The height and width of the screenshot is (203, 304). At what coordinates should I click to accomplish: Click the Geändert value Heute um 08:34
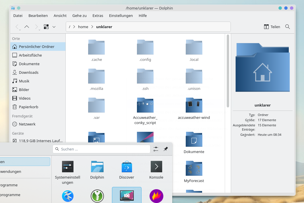(270, 135)
